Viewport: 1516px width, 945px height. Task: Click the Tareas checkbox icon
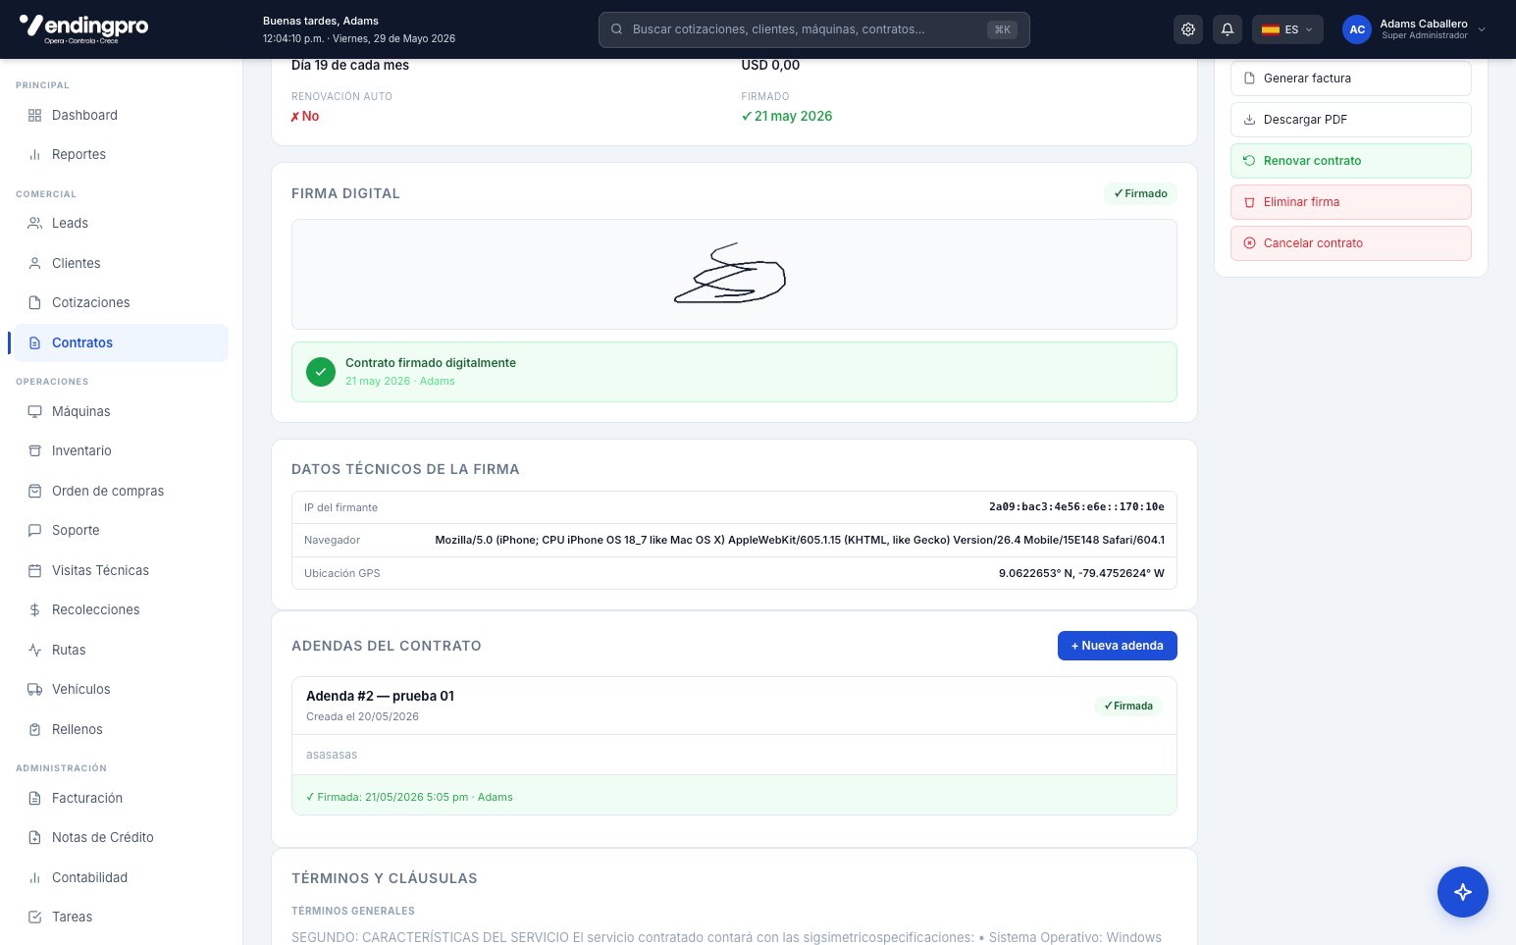[34, 918]
